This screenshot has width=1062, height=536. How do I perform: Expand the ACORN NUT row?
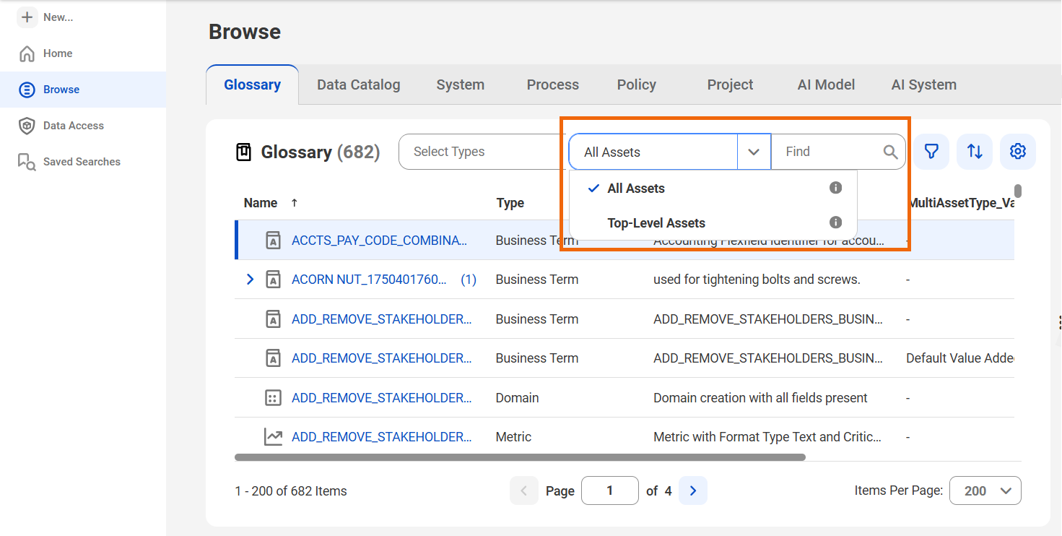pos(250,280)
